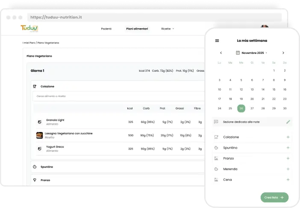Go to next month in calendar
The width and height of the screenshot is (300, 208).
[x=283, y=53]
